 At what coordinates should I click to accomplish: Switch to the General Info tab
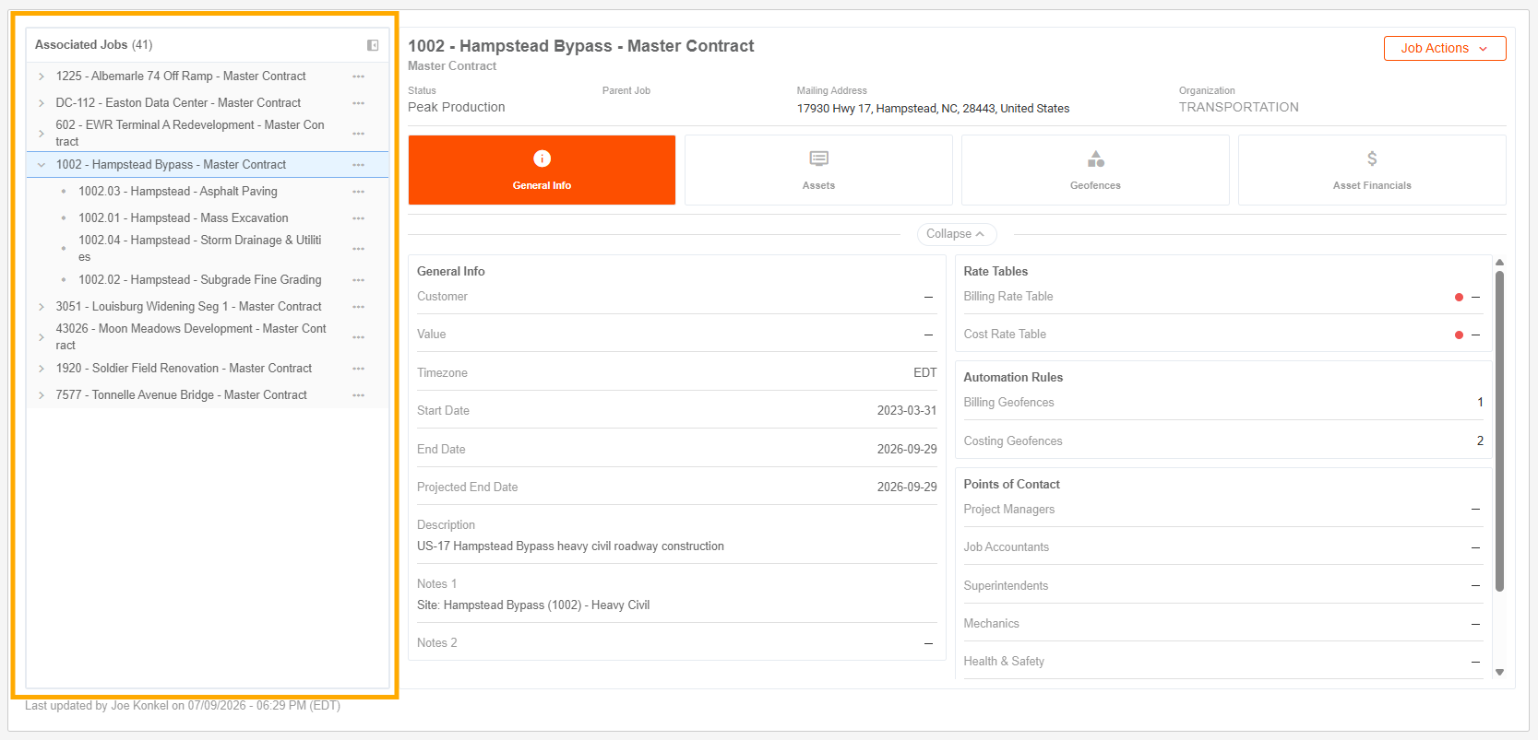click(x=542, y=170)
